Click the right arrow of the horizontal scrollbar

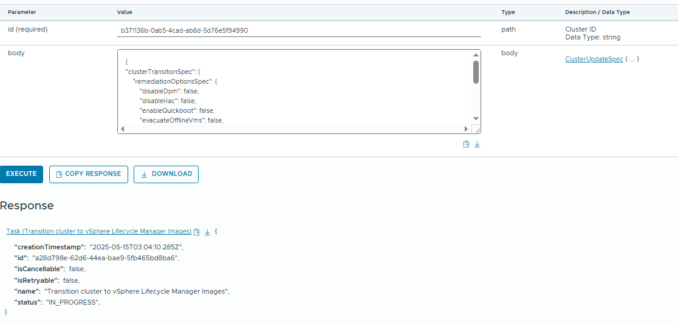(466, 129)
